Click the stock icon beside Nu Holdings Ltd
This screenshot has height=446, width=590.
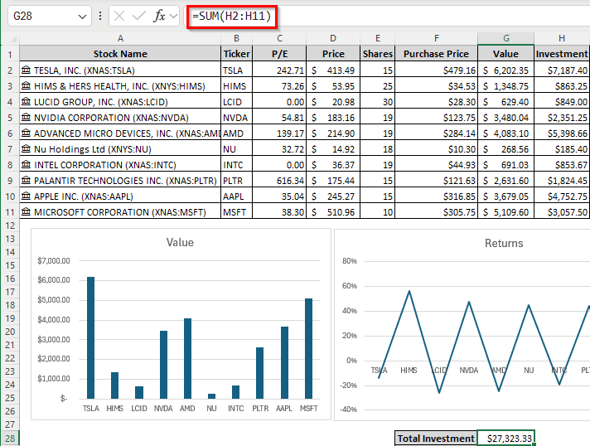(26, 149)
